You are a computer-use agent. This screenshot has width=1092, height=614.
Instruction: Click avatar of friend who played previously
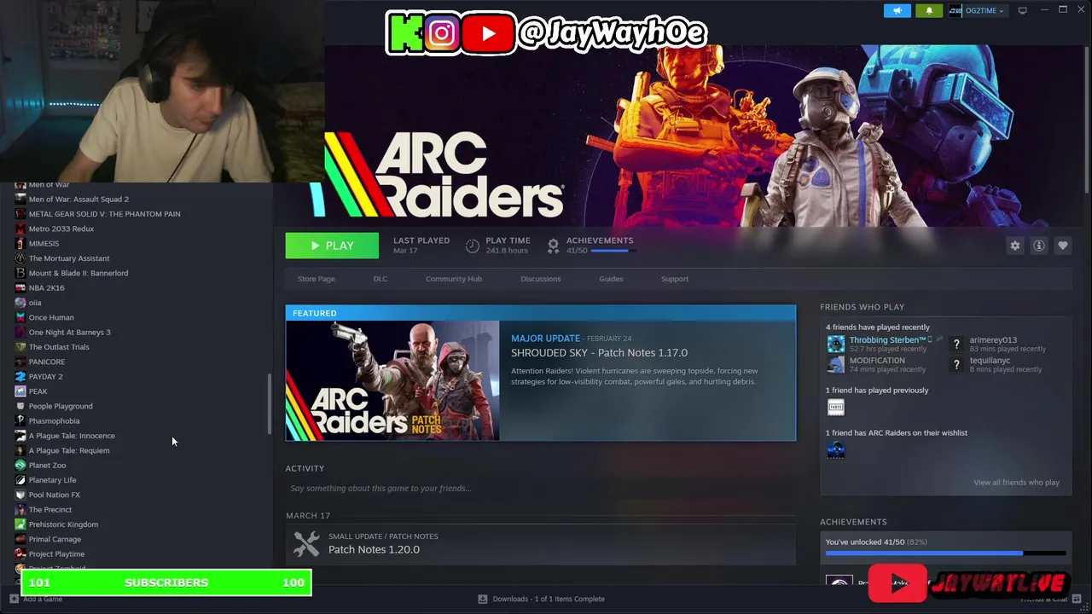pyautogui.click(x=836, y=408)
